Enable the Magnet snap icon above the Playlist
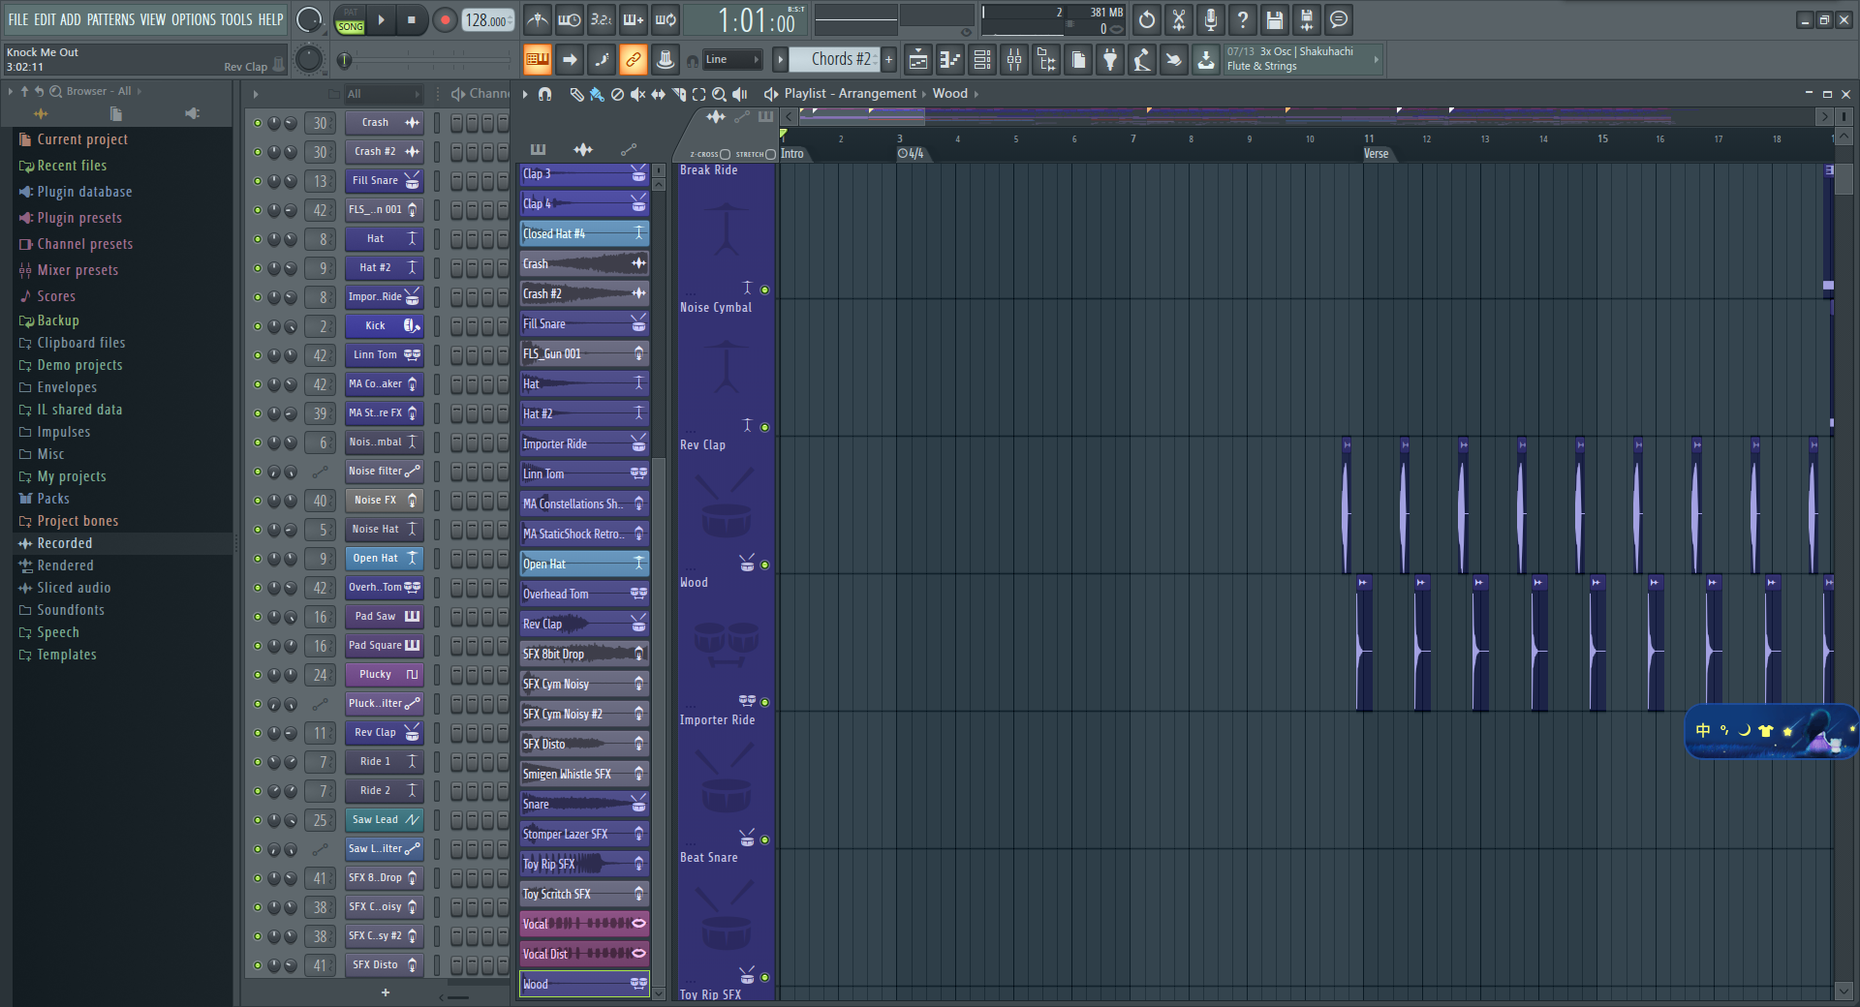 pyautogui.click(x=542, y=94)
